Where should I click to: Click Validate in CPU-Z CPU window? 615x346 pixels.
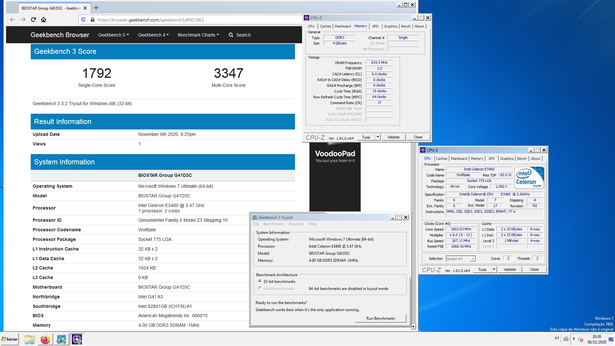point(509,269)
